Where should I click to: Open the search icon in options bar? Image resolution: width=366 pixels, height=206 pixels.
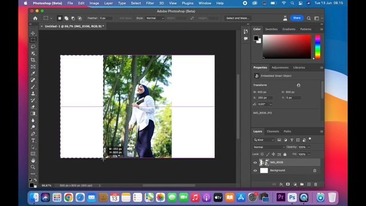(309, 18)
